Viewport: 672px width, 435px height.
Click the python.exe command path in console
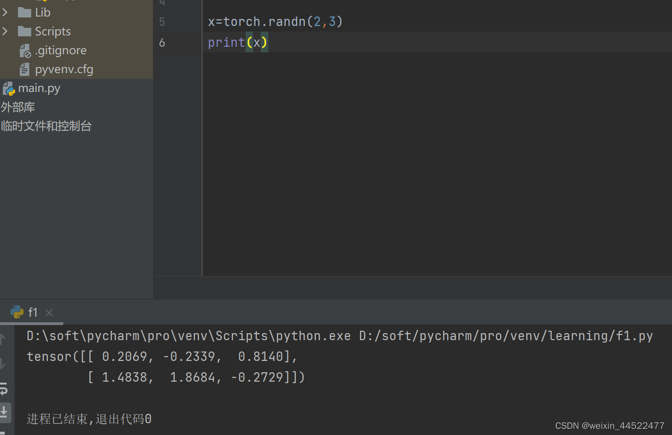click(x=189, y=336)
